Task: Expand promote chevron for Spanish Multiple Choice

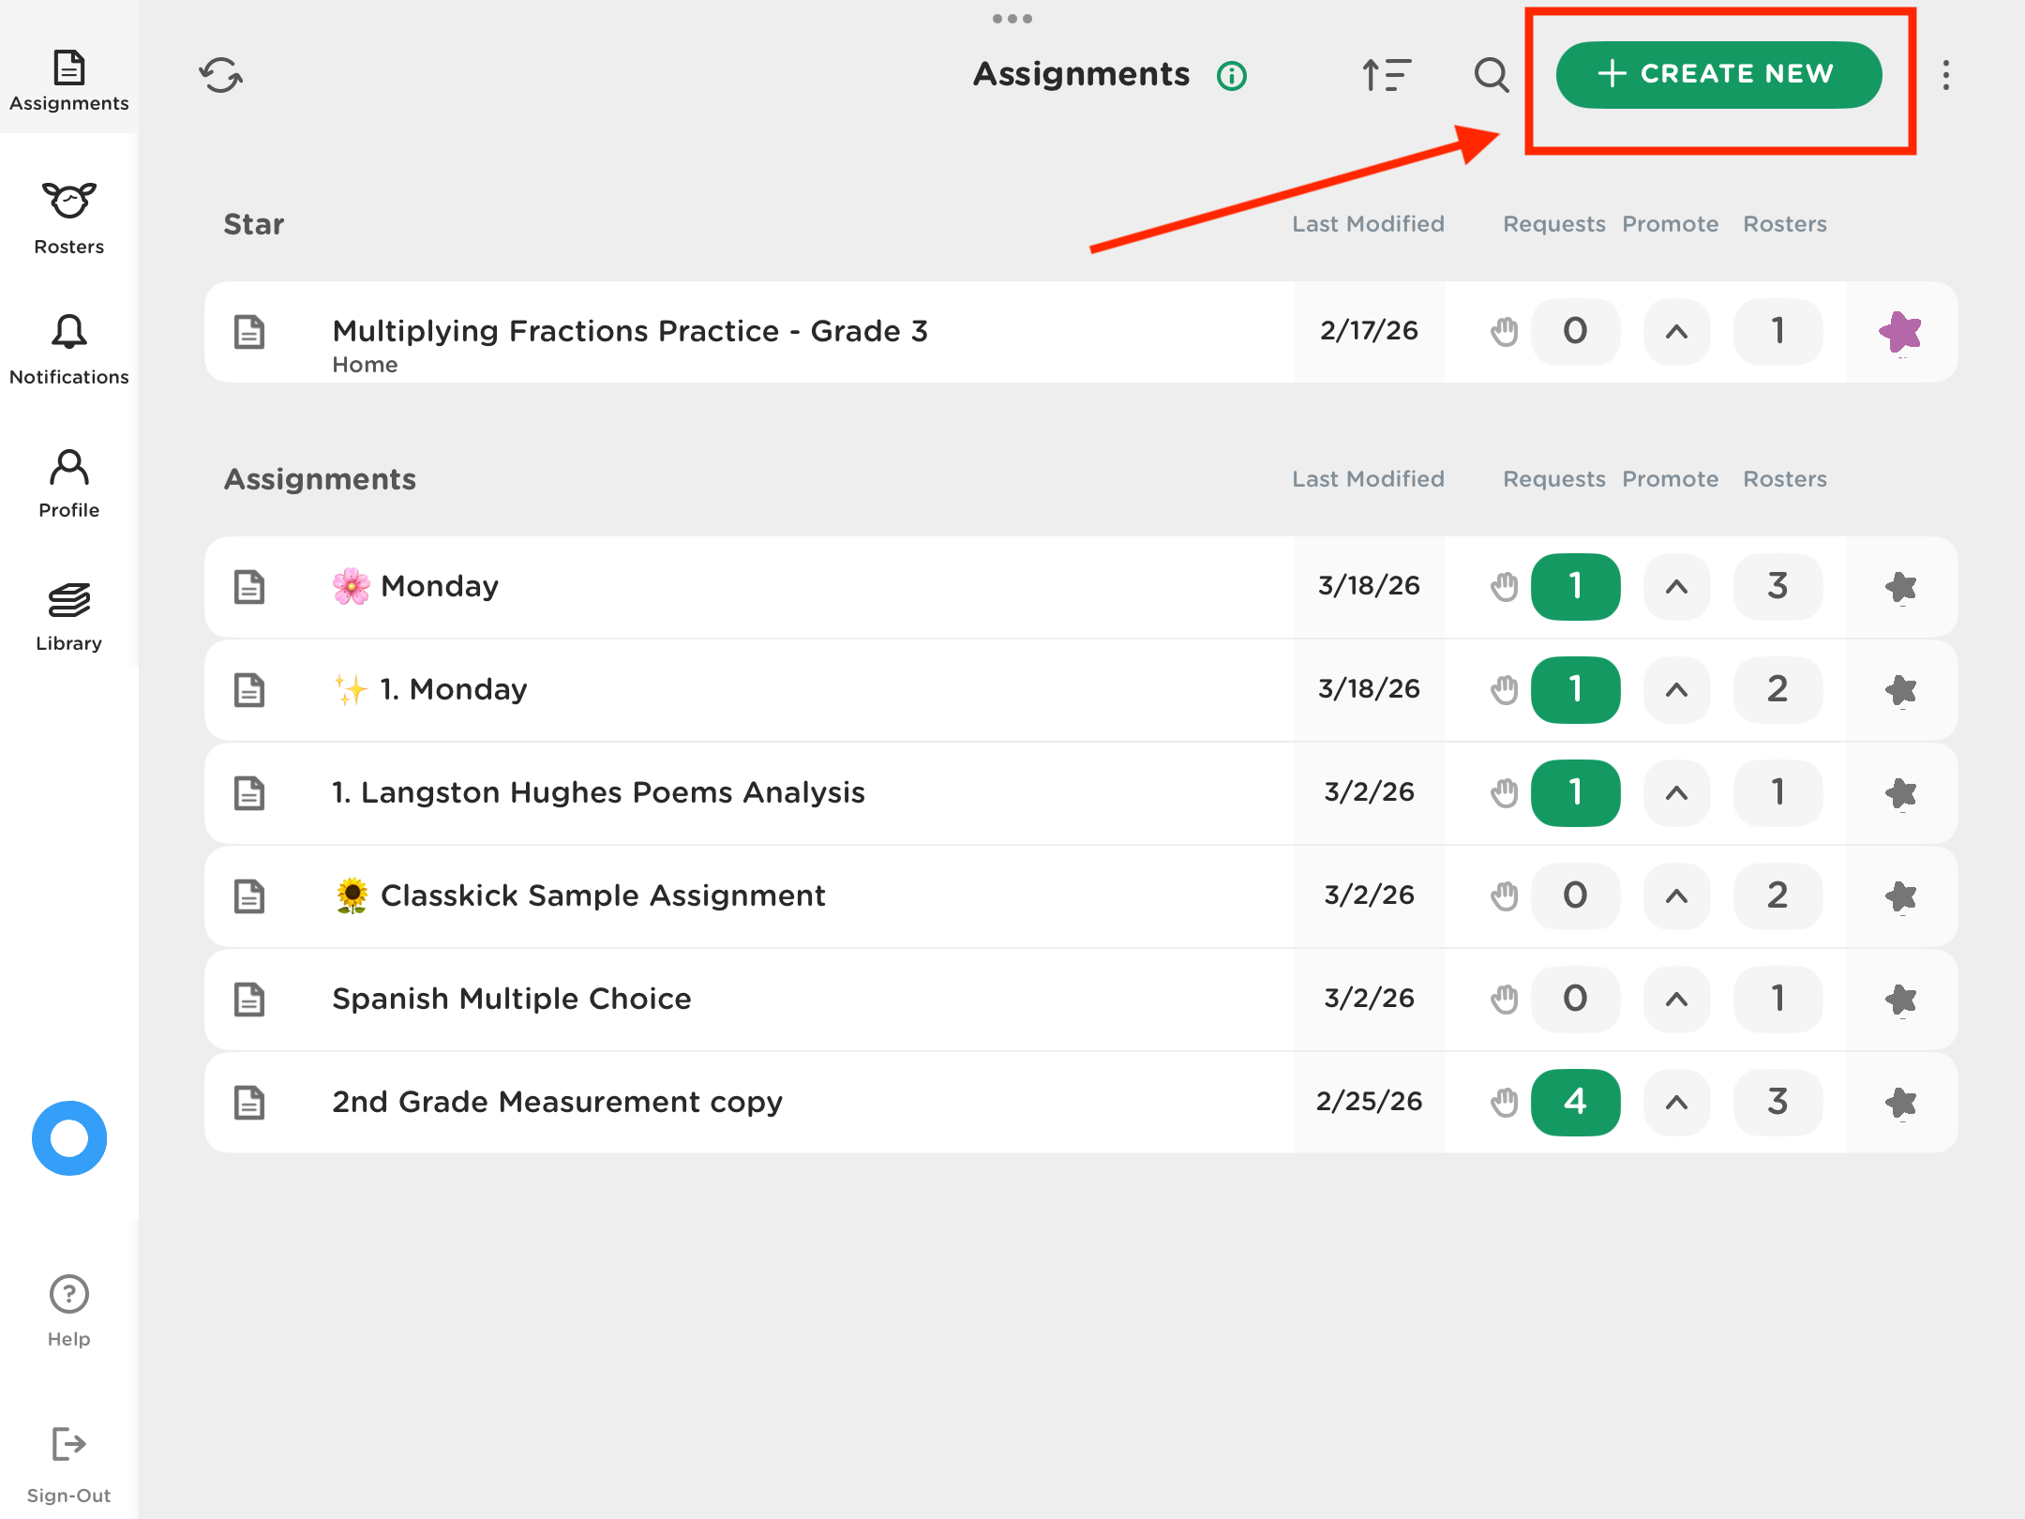Action: coord(1677,1000)
